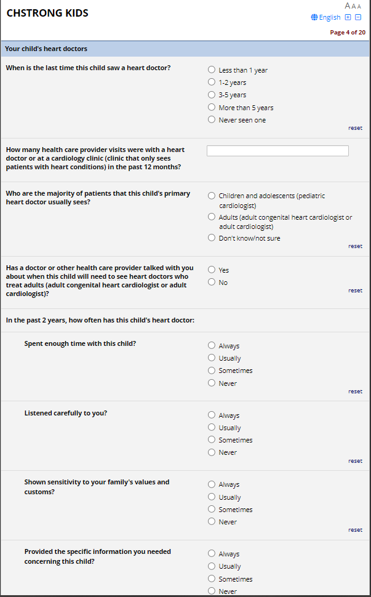371x597 pixels.
Task: Choose 'Always' for spent enough time
Action: [212, 346]
